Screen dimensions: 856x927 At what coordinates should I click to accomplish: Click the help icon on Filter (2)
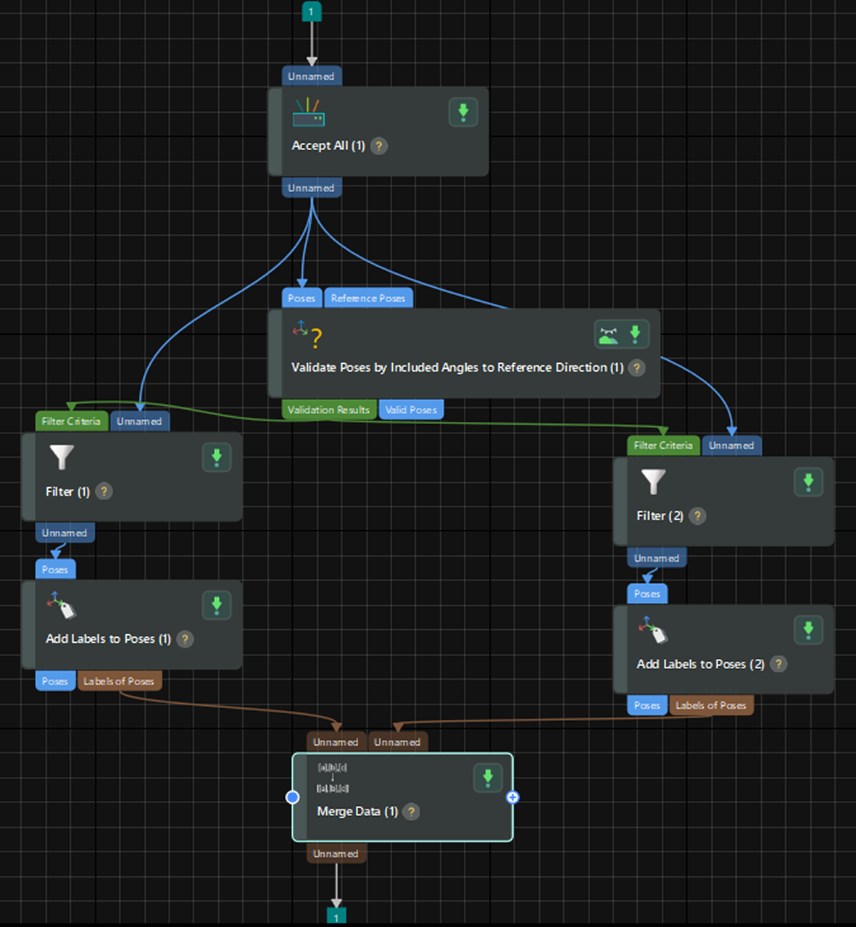697,516
